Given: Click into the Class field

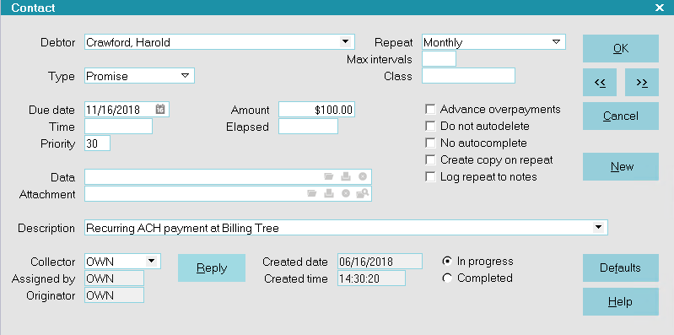Looking at the screenshot, I should [x=468, y=76].
